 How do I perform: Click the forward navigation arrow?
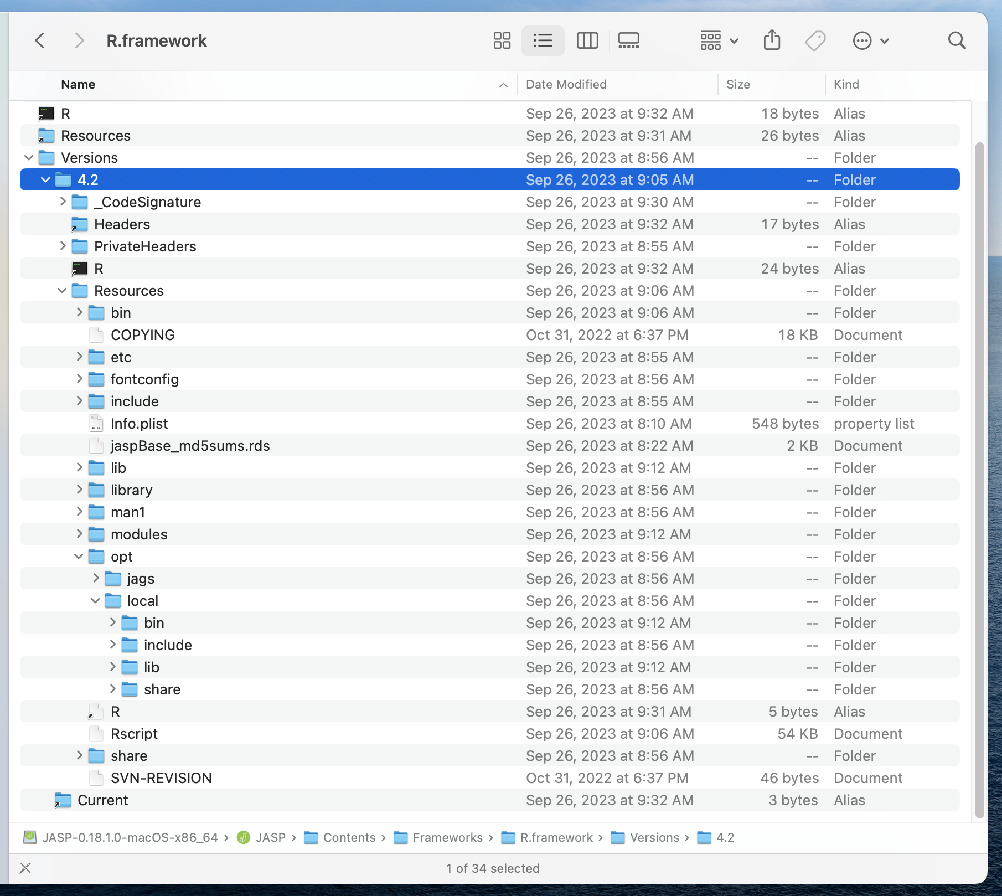(79, 40)
